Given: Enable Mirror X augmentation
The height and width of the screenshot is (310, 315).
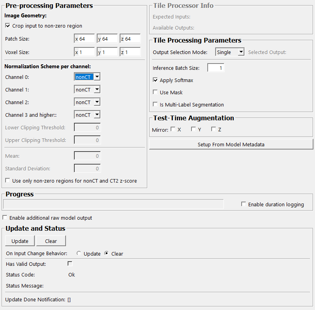Looking at the screenshot, I should click(x=173, y=129).
